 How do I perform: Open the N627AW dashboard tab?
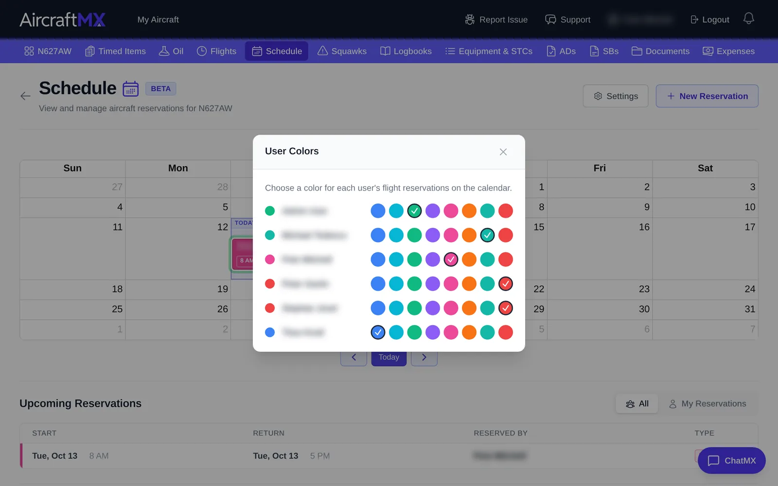click(48, 51)
